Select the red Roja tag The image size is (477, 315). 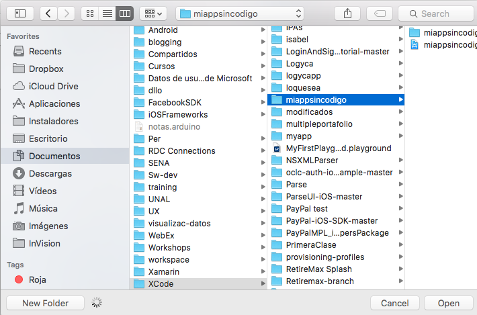[x=38, y=279]
